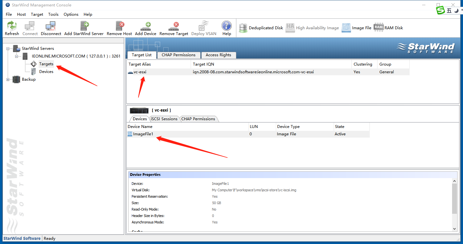Image resolution: width=463 pixels, height=244 pixels.
Task: Expand the Backup tree node
Action: tap(8, 79)
